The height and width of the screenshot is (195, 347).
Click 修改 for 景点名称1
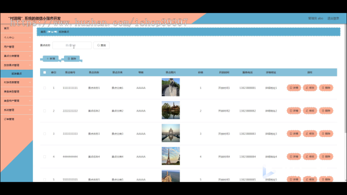pyautogui.click(x=310, y=88)
